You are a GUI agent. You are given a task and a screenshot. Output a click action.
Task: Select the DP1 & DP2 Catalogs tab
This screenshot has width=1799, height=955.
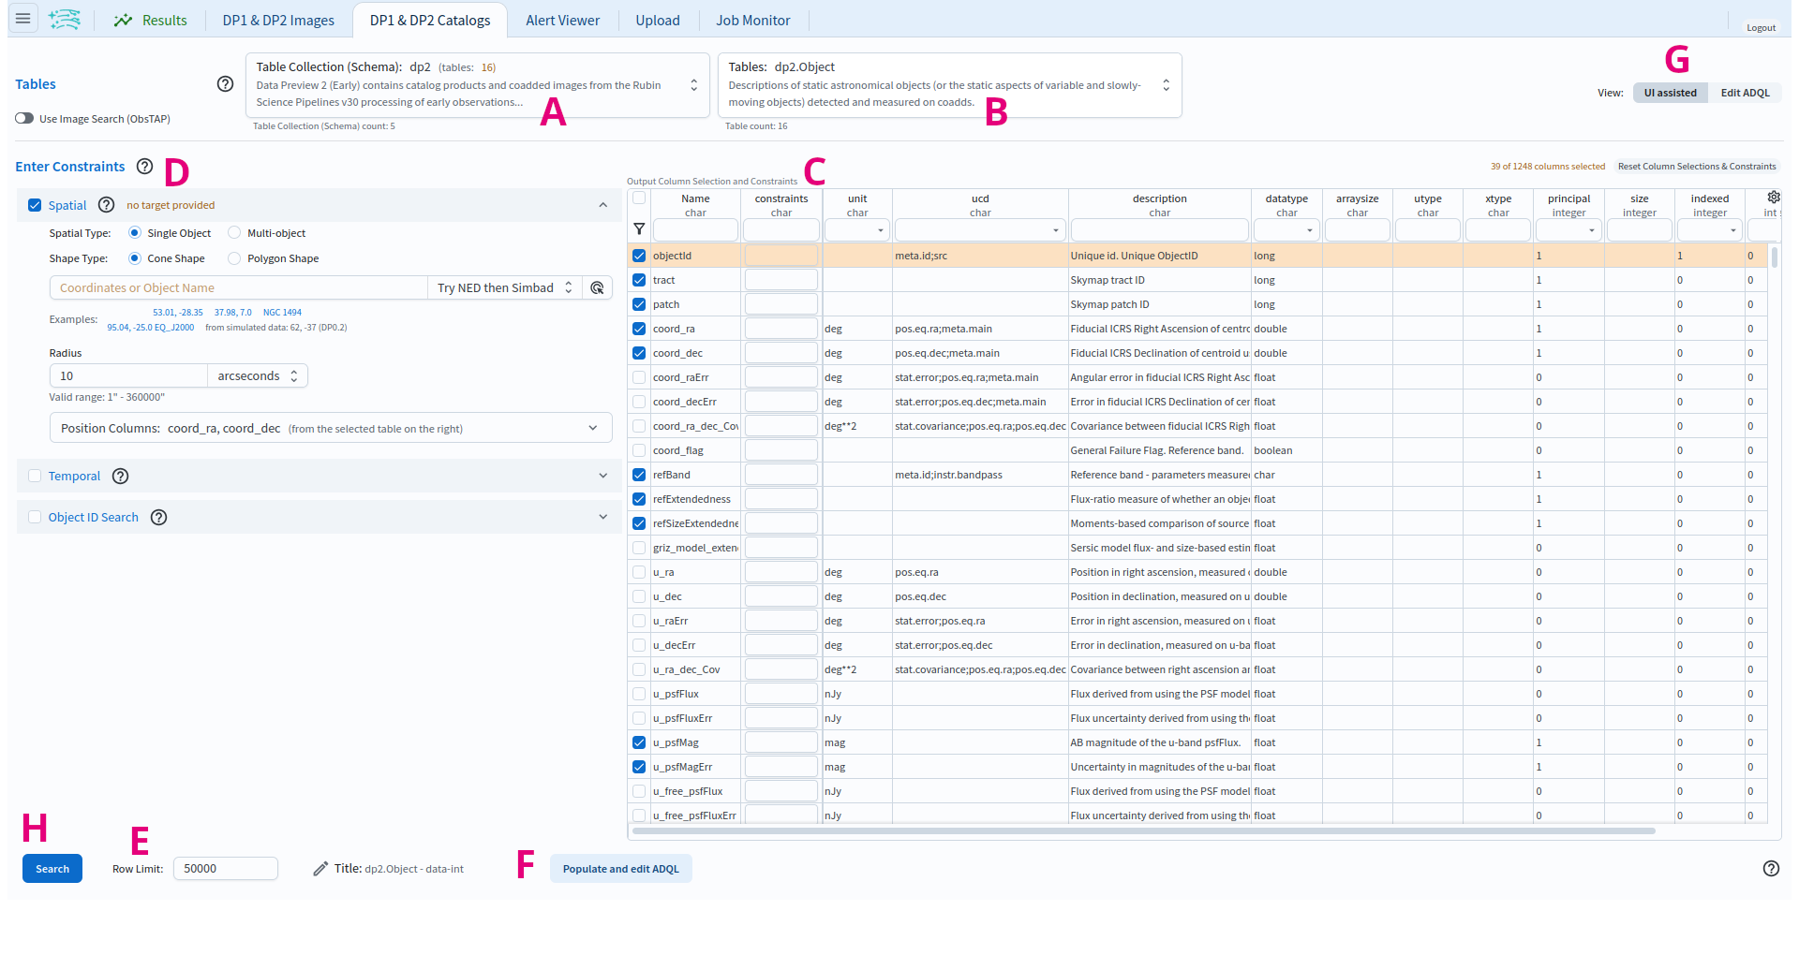pyautogui.click(x=430, y=20)
